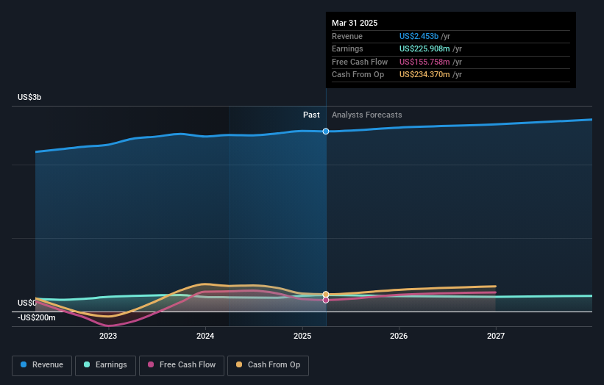
Task: Click the Revenue row label in tooltip
Action: point(347,36)
